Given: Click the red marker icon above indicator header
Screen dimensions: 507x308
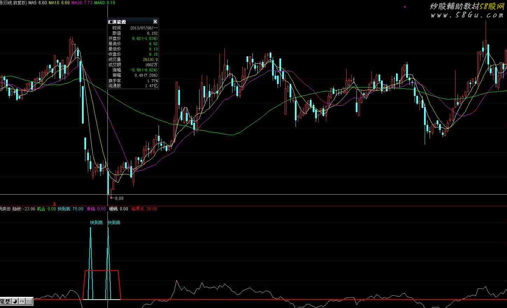Looking at the screenshot, I should pos(54,203).
